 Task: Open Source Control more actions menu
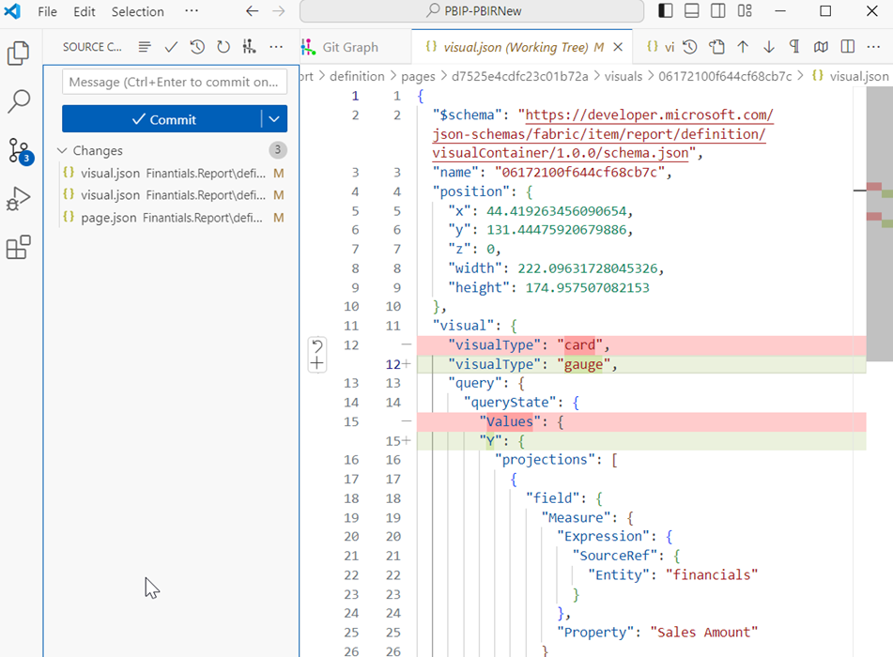click(x=276, y=47)
